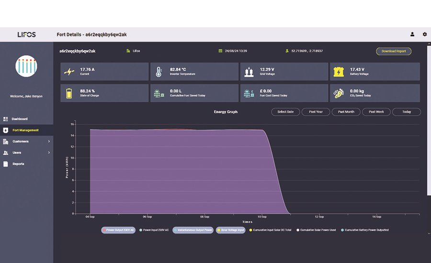Click the 52.715609, -2.718937 coordinates
This screenshot has width=431, height=263.
click(307, 51)
